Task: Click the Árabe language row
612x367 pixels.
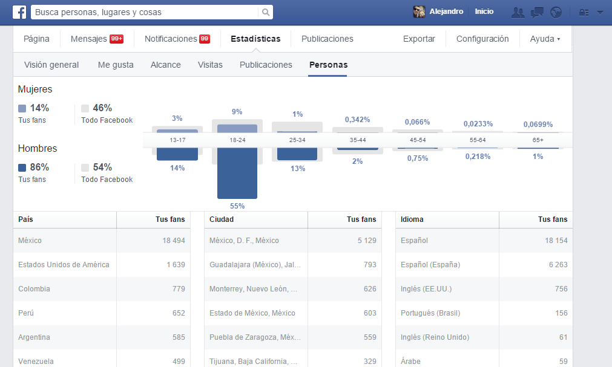Action: click(484, 359)
